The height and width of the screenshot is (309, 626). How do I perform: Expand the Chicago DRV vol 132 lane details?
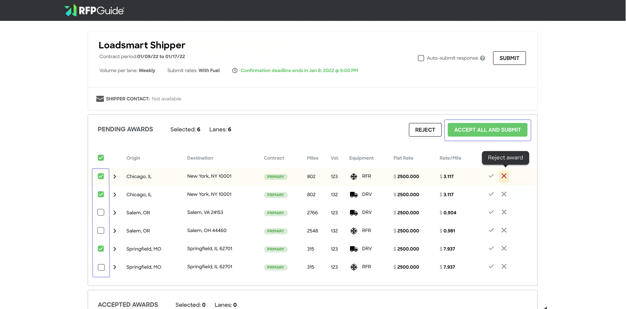point(115,195)
